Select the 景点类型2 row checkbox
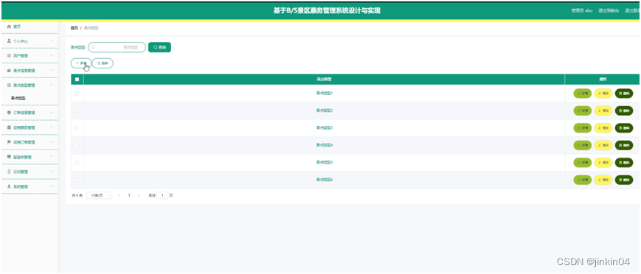The height and width of the screenshot is (274, 641). tap(77, 110)
